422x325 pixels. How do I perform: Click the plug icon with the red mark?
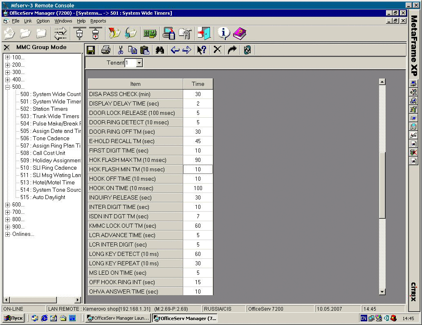click(96, 34)
